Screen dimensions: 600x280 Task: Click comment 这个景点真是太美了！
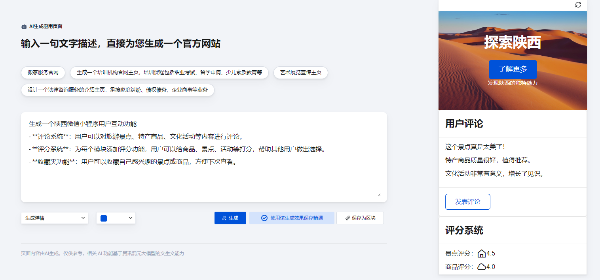click(x=475, y=147)
